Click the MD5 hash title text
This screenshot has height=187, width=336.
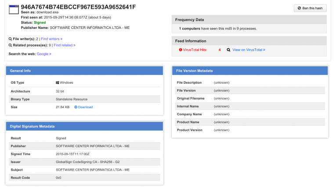pos(78,7)
